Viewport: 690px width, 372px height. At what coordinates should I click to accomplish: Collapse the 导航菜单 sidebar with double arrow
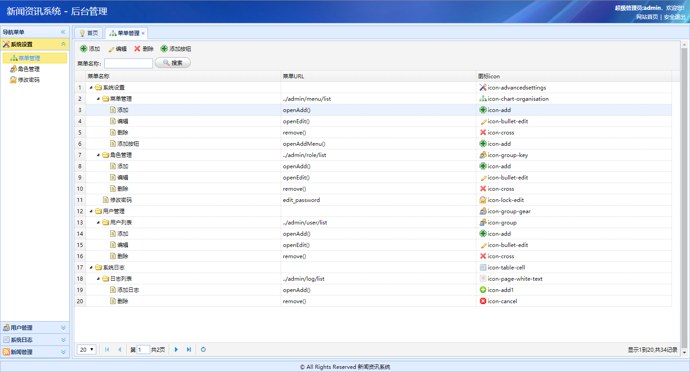[x=63, y=32]
